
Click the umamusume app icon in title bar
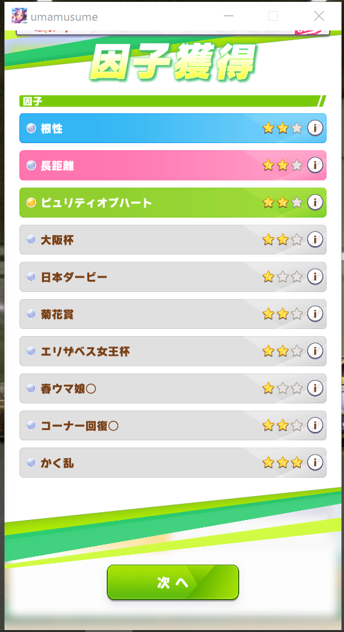pyautogui.click(x=19, y=16)
